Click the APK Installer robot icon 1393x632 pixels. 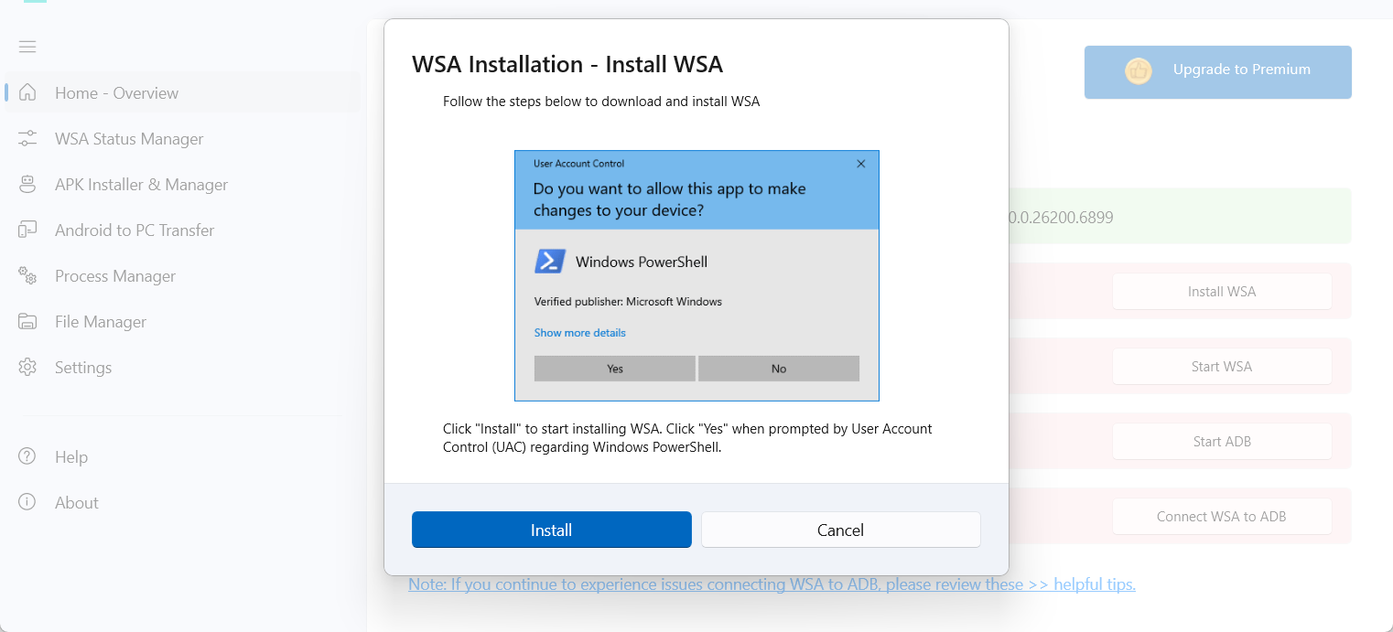[27, 185]
